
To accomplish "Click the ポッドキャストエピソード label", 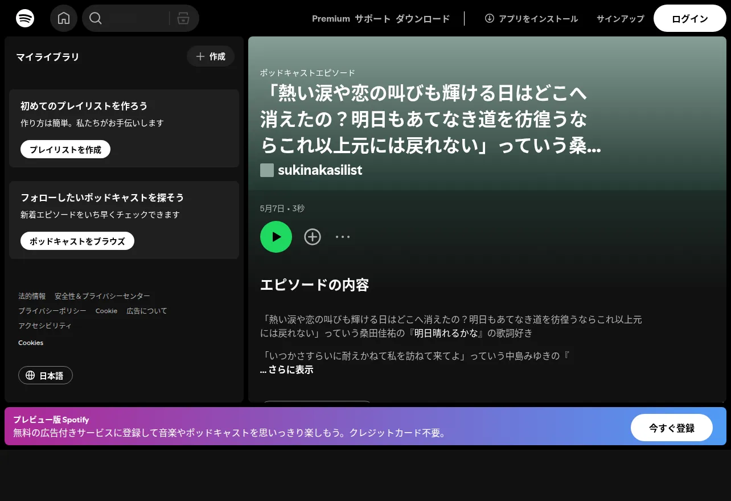I will [x=307, y=73].
